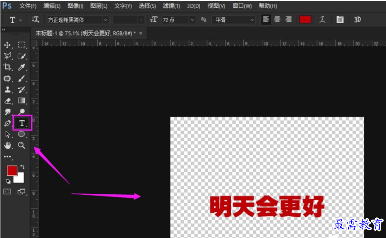Open the text color swatch in options bar
Image resolution: width=386 pixels, height=238 pixels.
pyautogui.click(x=305, y=19)
